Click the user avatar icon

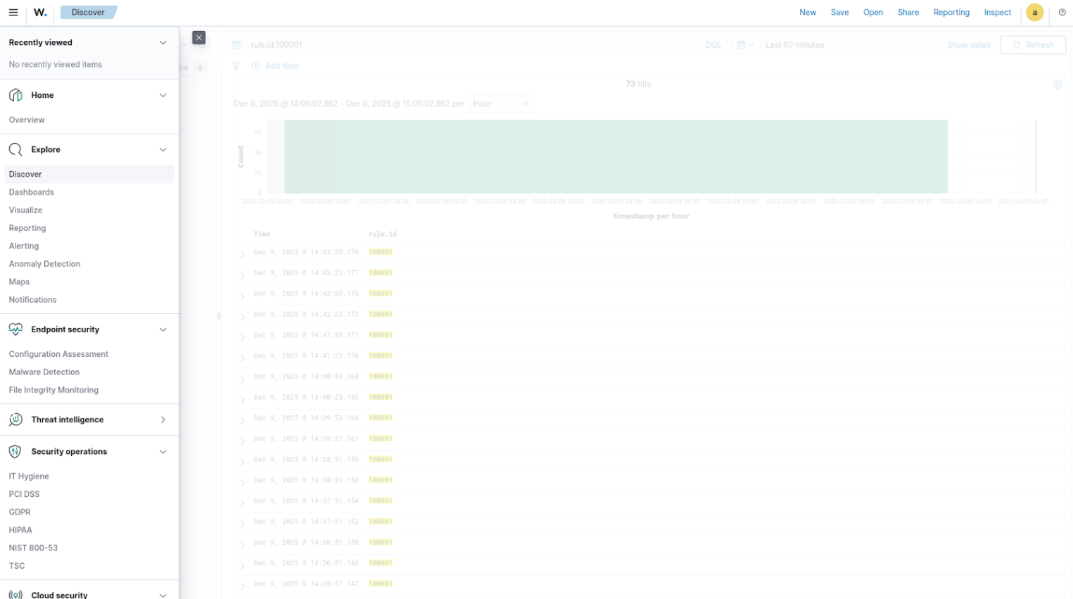[x=1034, y=13]
